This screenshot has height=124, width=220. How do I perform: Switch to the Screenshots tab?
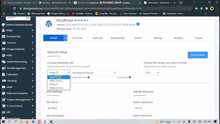[118, 38]
